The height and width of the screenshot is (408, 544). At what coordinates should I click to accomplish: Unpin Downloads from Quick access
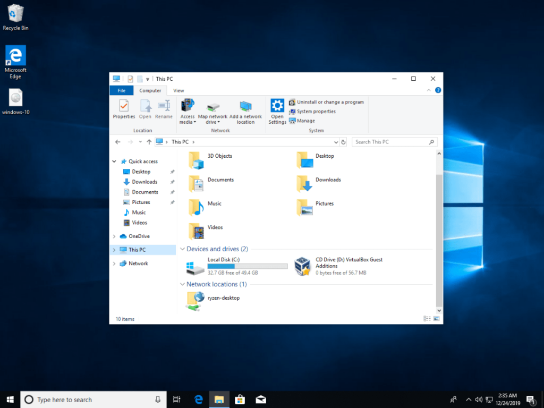[x=173, y=182]
